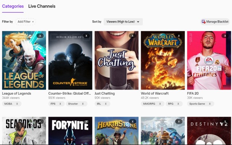Click the Filter by label
This screenshot has height=145, width=232.
click(x=7, y=22)
